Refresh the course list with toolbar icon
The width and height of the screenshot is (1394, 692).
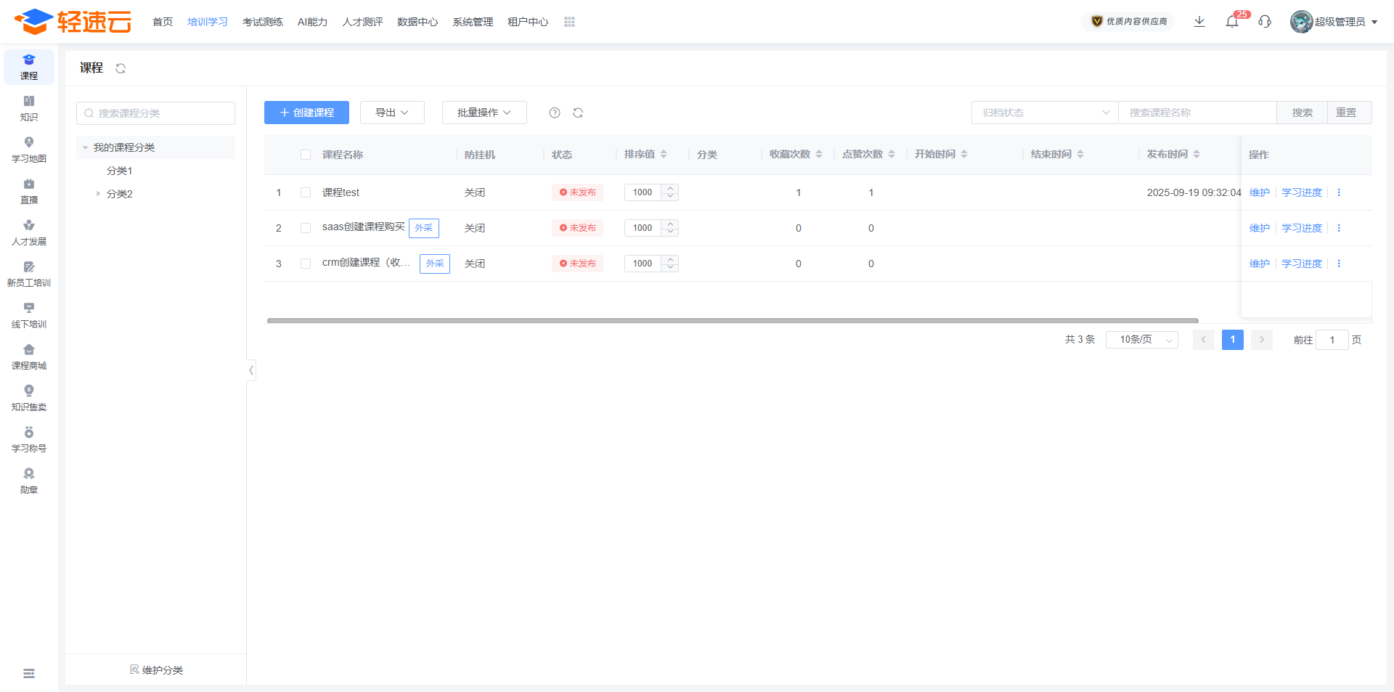tap(578, 113)
